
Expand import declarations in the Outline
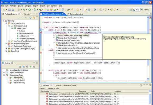coord(4,72)
